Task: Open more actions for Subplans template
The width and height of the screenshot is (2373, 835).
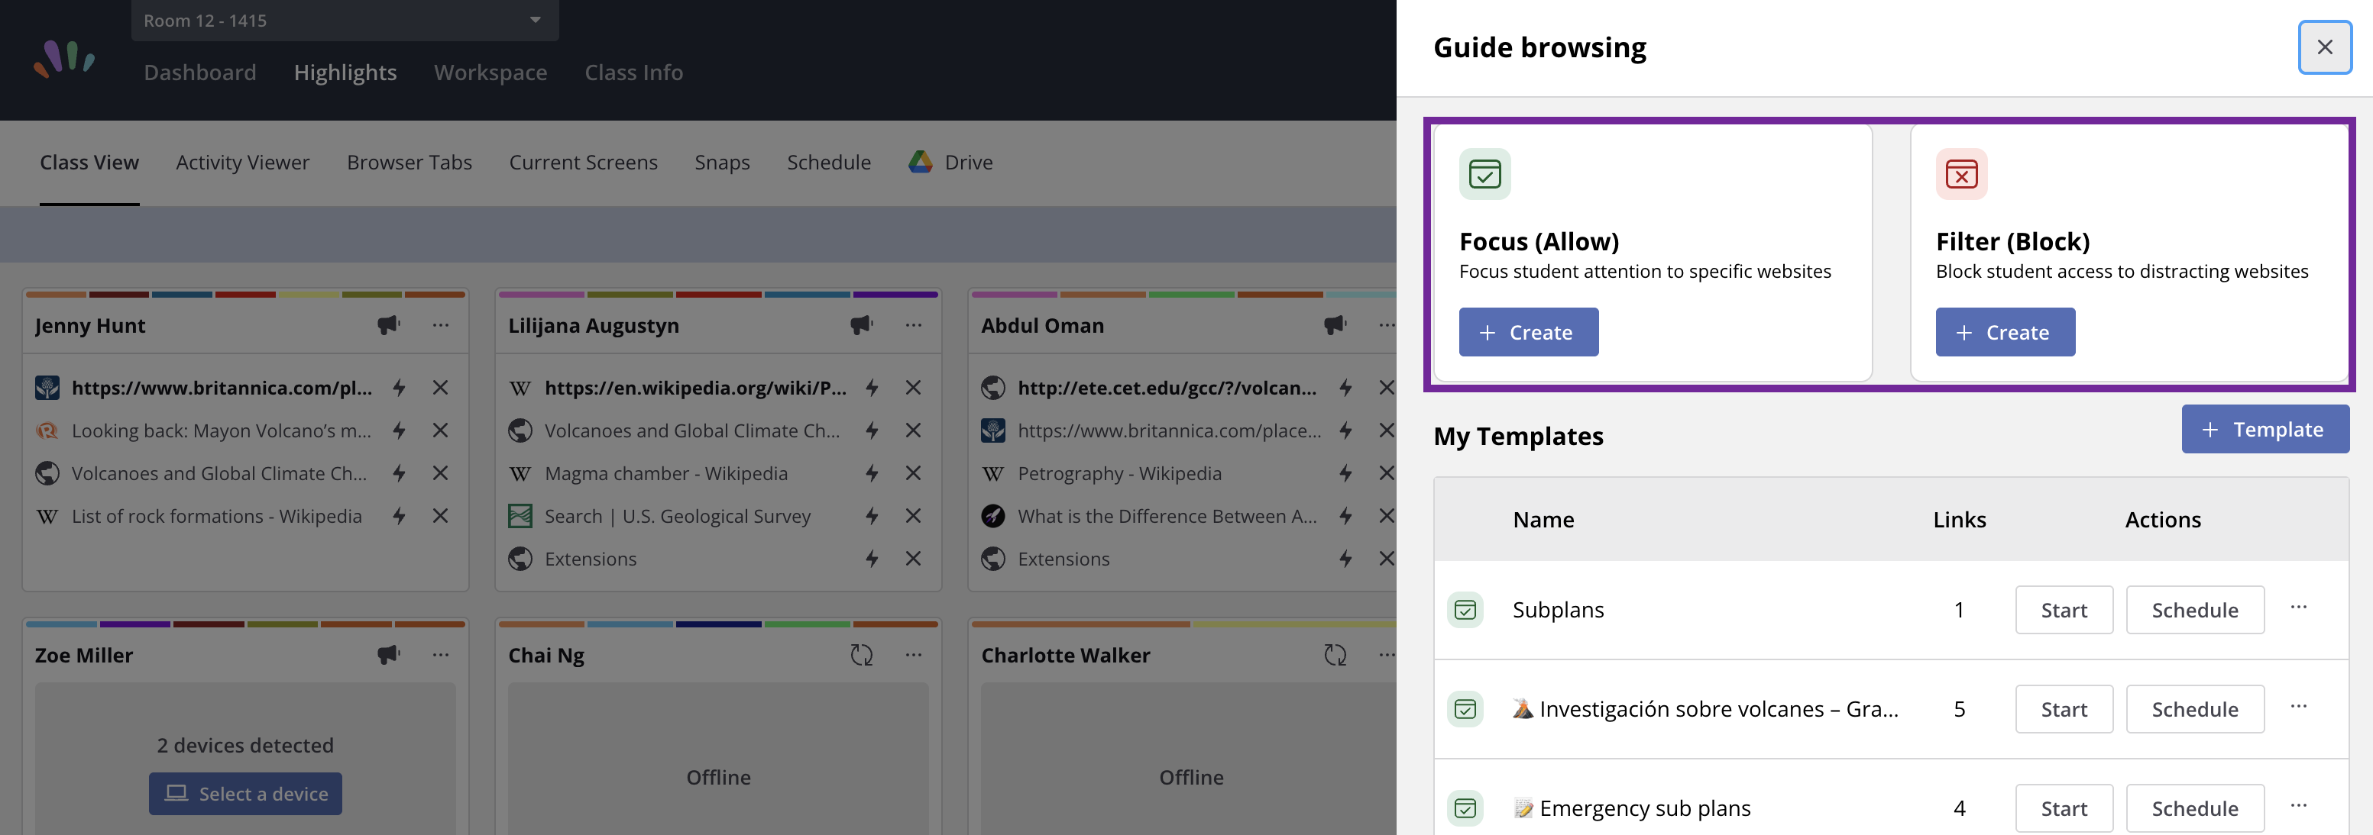Action: coord(2298,608)
